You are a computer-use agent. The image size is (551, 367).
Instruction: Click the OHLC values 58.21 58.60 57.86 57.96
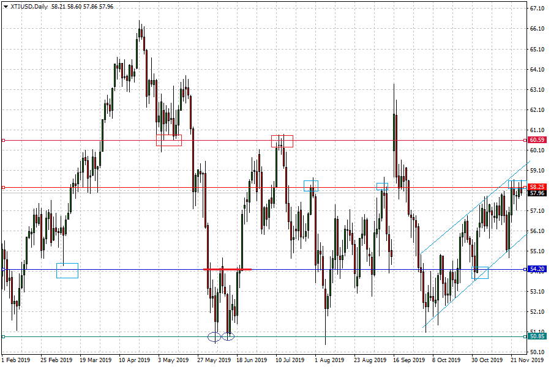coord(82,7)
